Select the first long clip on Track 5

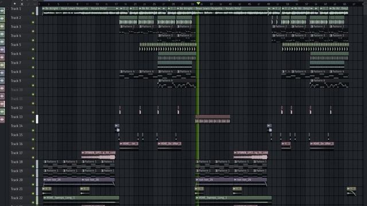tap(168, 47)
